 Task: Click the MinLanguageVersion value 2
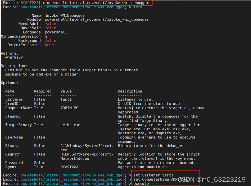[x=46, y=36]
